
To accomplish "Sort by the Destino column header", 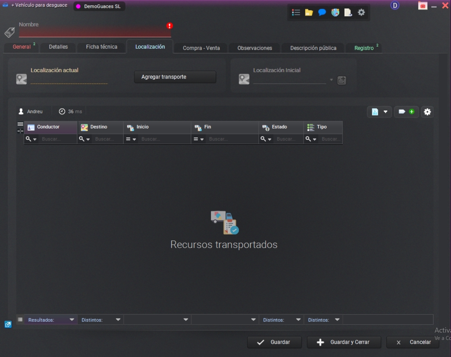I will 99,127.
